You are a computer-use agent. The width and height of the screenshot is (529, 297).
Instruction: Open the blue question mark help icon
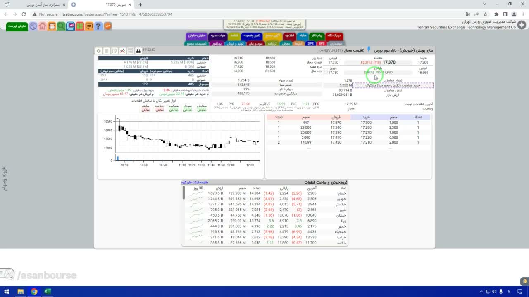click(98, 26)
